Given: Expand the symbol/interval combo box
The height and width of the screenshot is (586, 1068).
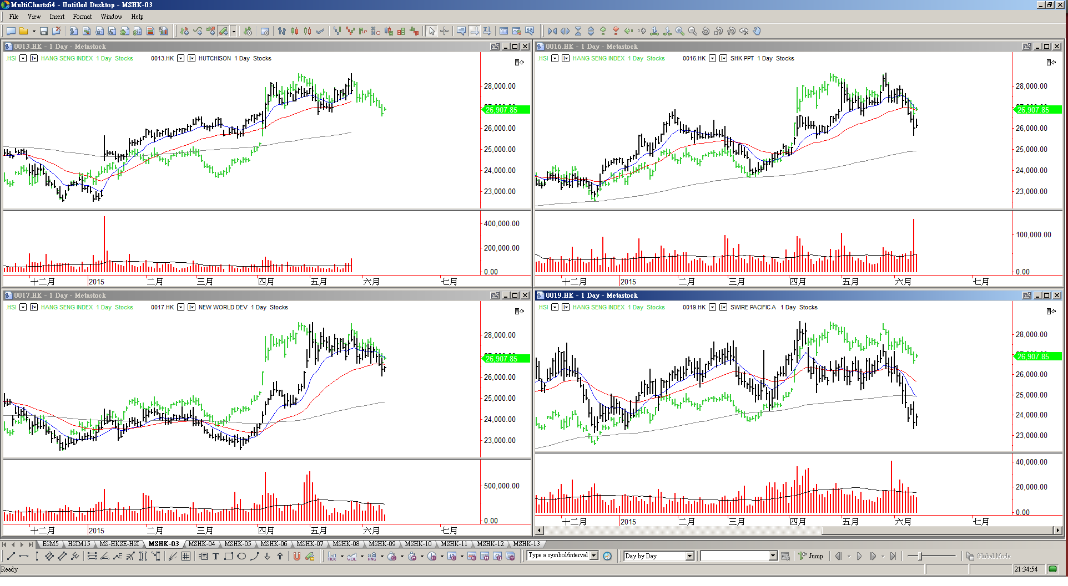Looking at the screenshot, I should [x=594, y=556].
